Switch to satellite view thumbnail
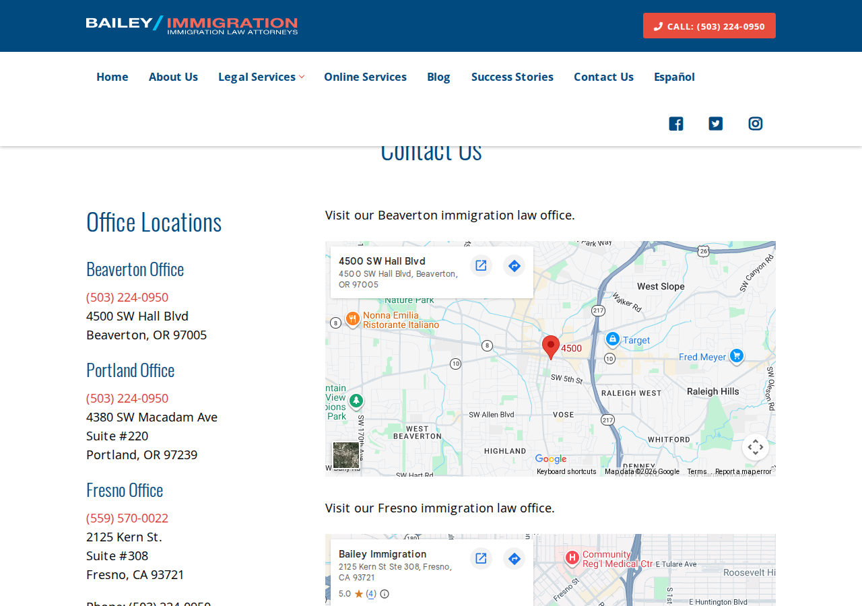 (x=346, y=455)
